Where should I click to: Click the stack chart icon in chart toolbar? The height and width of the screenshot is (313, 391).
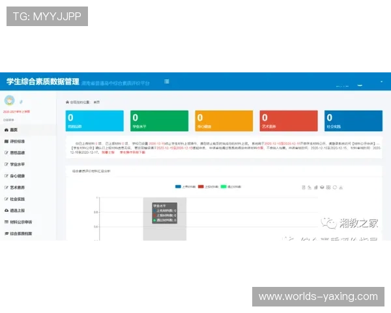coord(321,188)
